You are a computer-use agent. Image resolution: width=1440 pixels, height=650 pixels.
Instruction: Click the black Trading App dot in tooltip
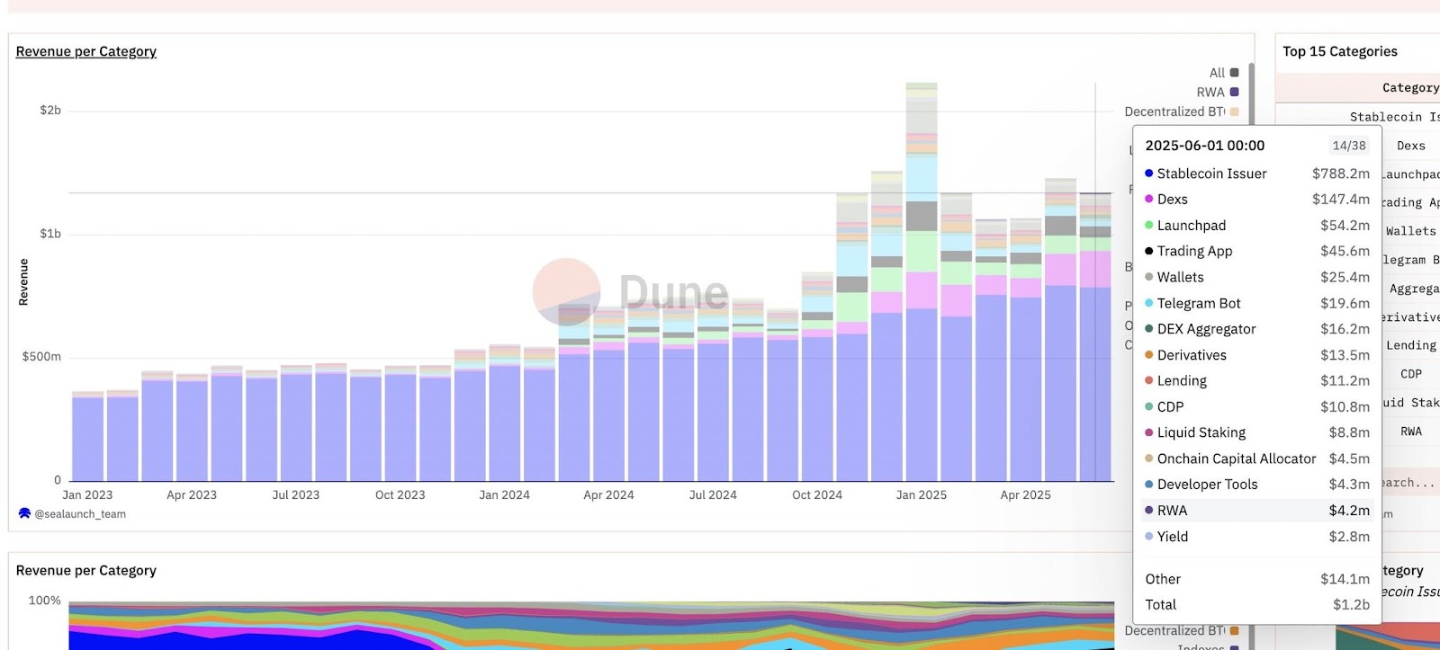[x=1148, y=251]
